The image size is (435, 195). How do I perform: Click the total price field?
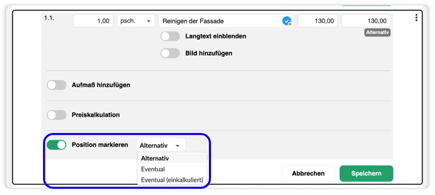point(366,21)
